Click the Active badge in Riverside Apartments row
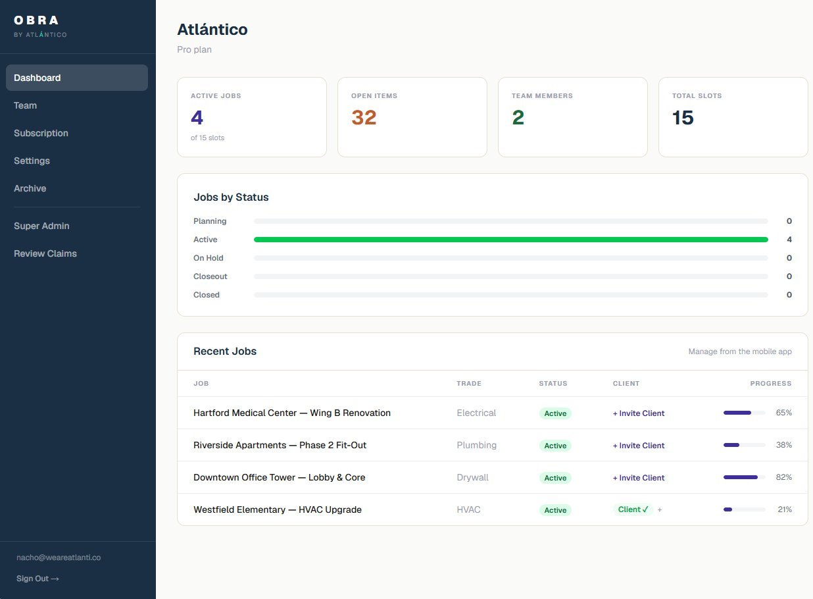Viewport: 813px width, 599px height. tap(555, 446)
